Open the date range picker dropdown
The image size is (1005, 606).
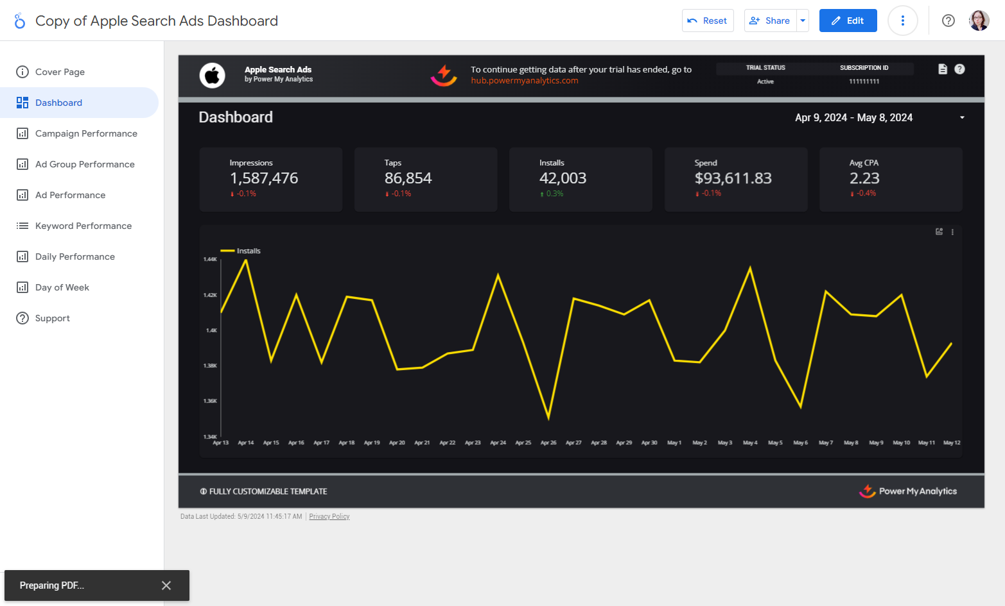tap(961, 118)
